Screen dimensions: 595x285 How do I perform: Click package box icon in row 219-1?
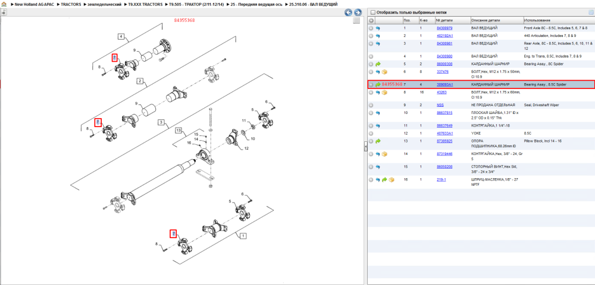pos(392,179)
